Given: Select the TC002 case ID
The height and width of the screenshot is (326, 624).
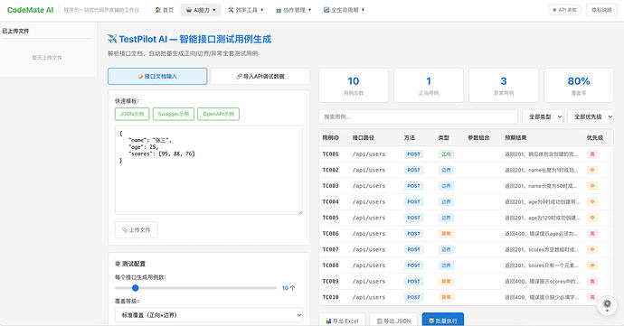Looking at the screenshot, I should point(330,170).
